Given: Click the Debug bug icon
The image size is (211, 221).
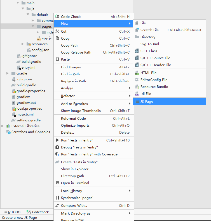Looking at the screenshot, I should click(57, 147).
